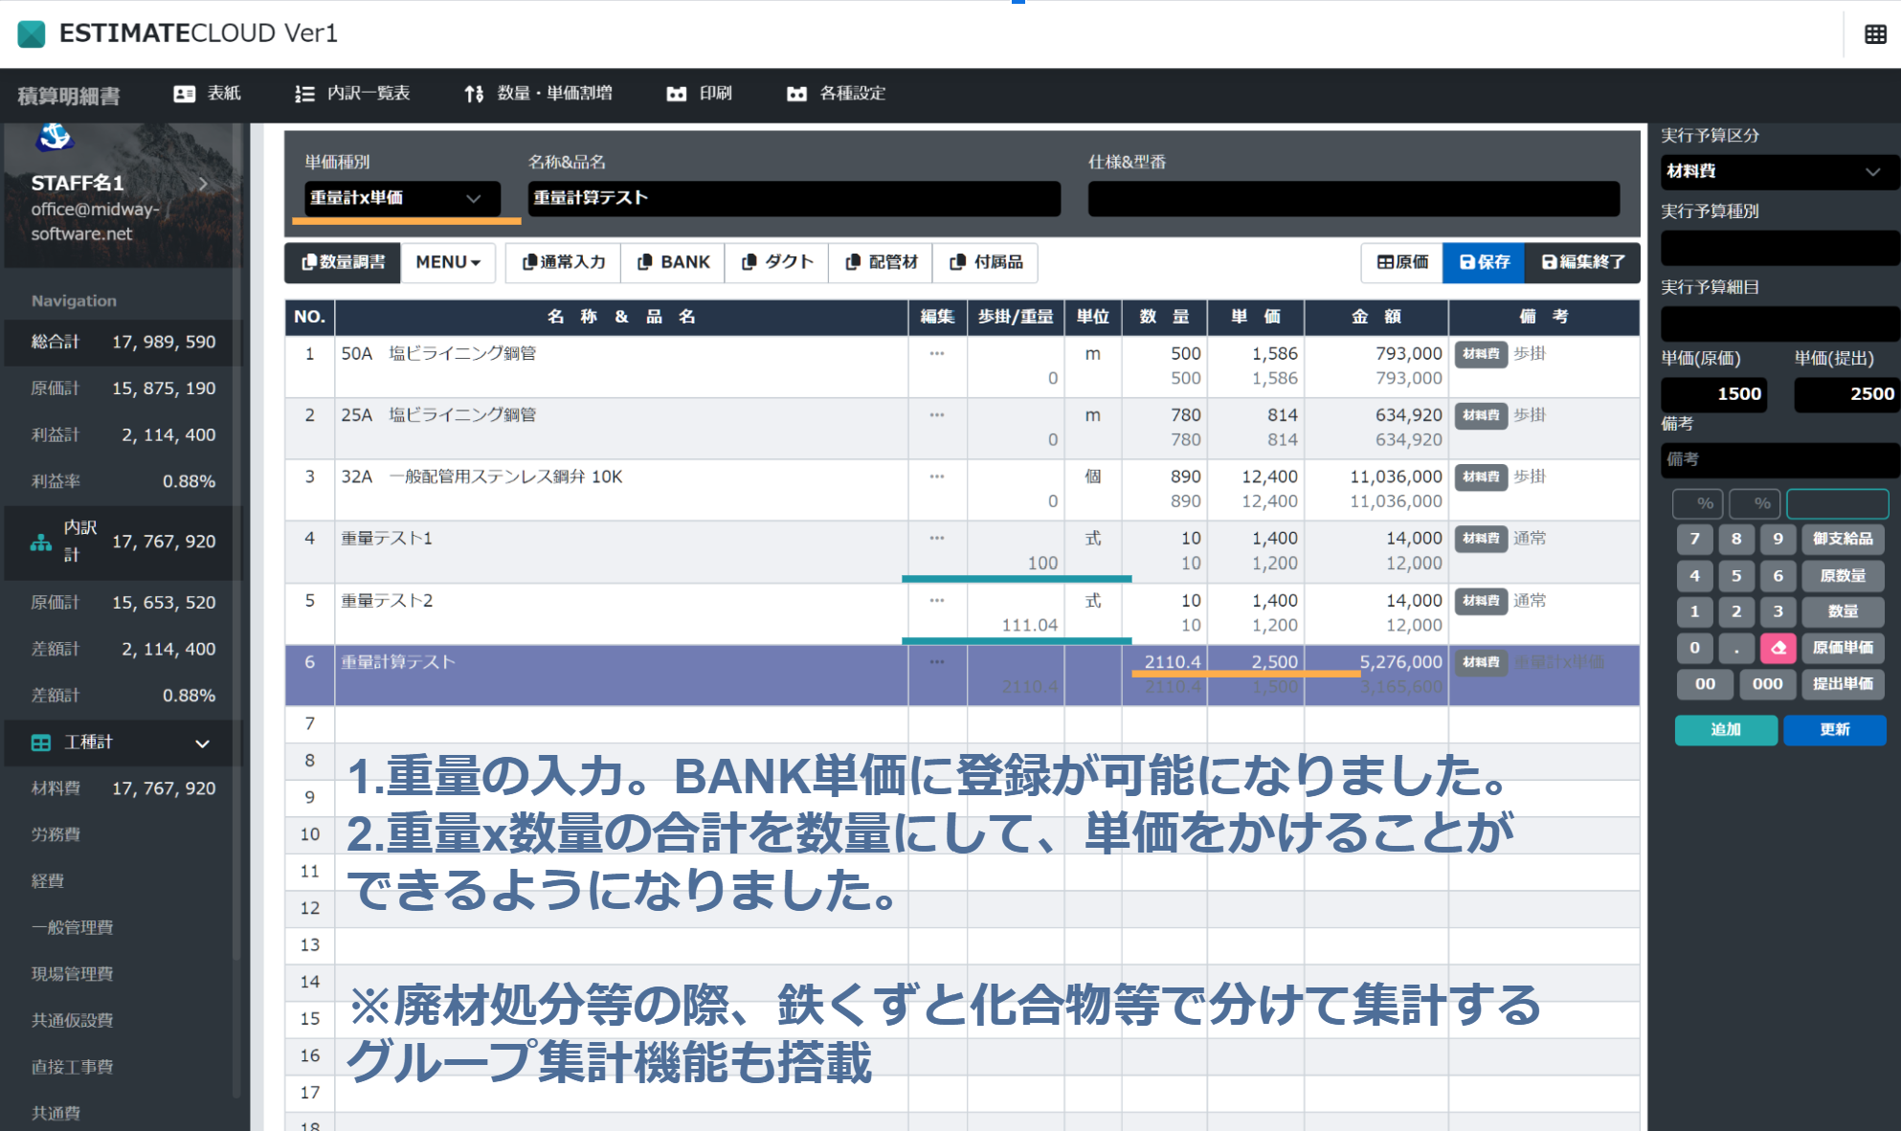Image resolution: width=1901 pixels, height=1131 pixels.
Task: Click the grid icon at top right
Action: coord(1875,34)
